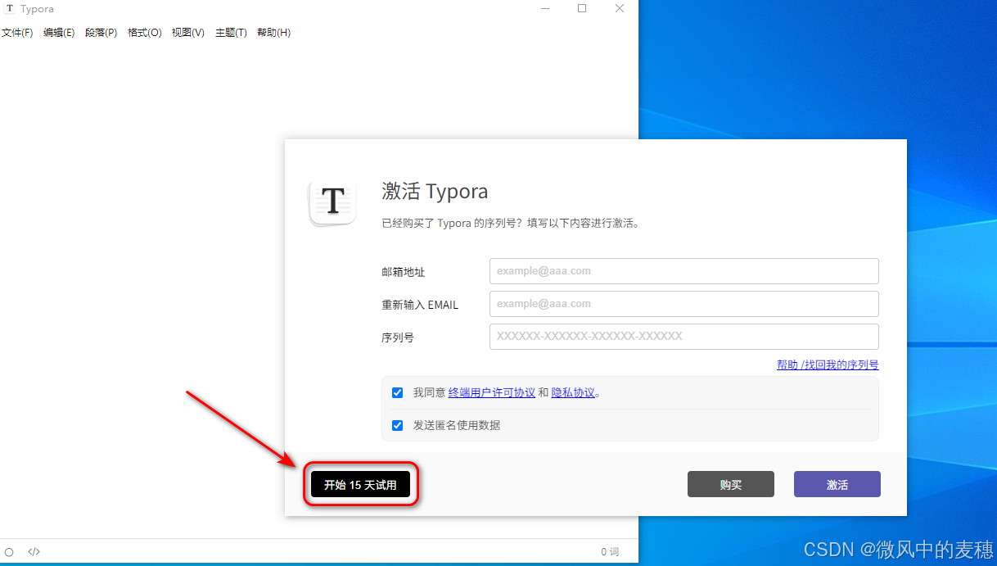Open the 段落(P) menu
The height and width of the screenshot is (566, 997).
tap(102, 33)
